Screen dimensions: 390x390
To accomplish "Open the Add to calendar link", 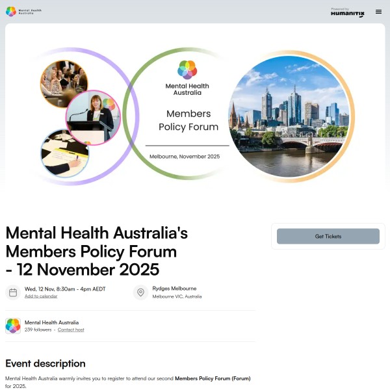I will 41,296.
